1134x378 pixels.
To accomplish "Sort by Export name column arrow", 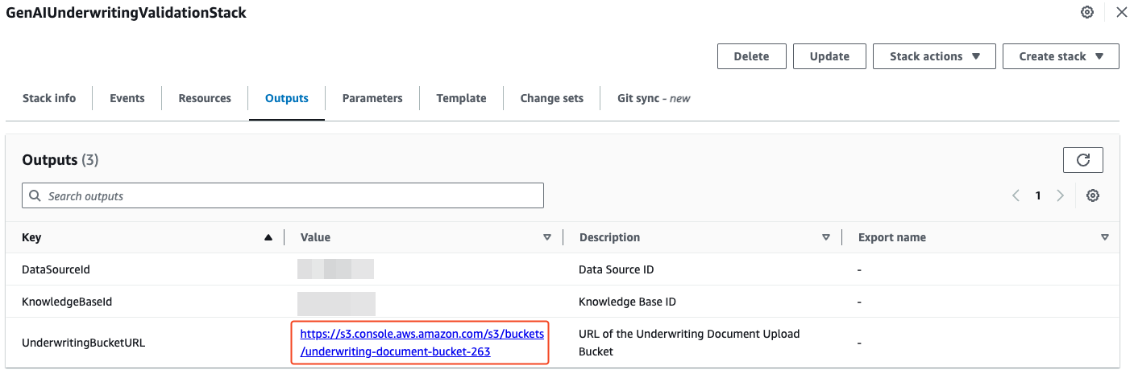I will click(1105, 237).
